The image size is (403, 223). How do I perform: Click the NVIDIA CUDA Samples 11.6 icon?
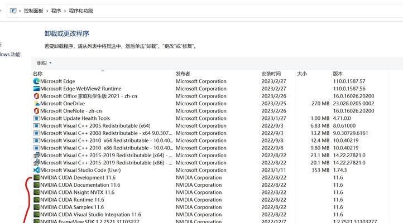coord(36,207)
